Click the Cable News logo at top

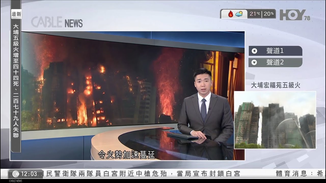(57, 22)
